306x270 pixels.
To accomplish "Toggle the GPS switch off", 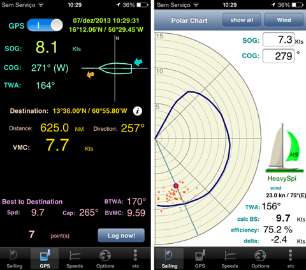I will coord(45,25).
